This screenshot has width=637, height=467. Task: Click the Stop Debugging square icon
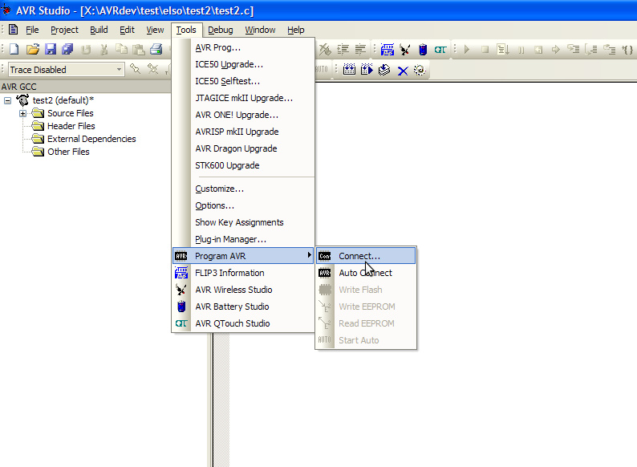point(485,50)
